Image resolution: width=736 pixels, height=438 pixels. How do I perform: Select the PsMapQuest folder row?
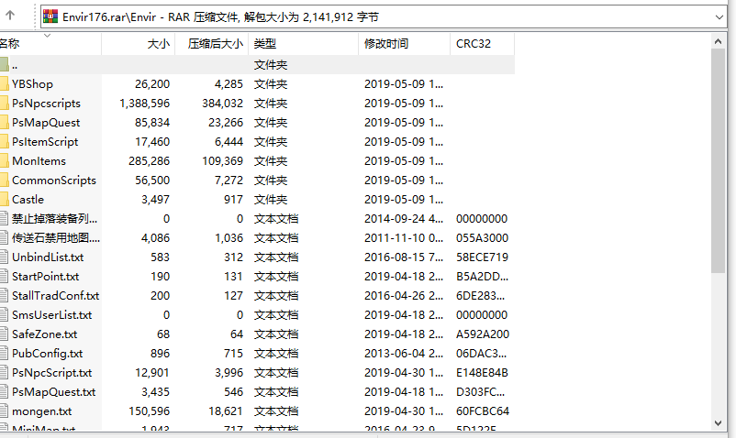46,123
